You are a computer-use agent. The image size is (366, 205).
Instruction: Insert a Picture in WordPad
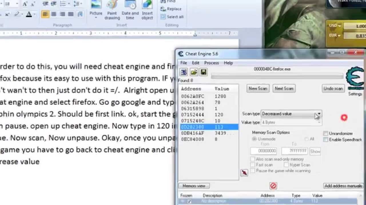pyautogui.click(x=96, y=9)
